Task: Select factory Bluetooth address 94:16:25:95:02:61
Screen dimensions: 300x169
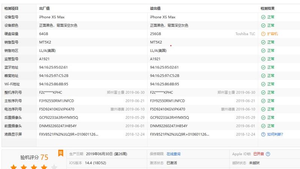Action: click(53, 67)
